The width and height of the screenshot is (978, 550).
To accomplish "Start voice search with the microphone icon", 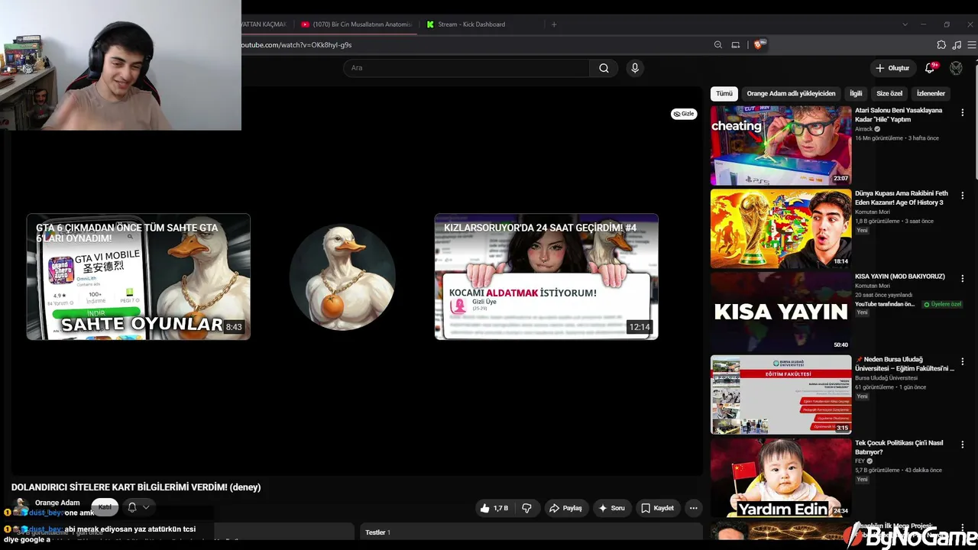I will [x=634, y=68].
